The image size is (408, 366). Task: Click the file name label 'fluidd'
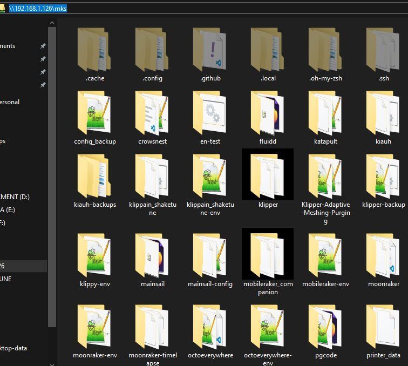[268, 141]
